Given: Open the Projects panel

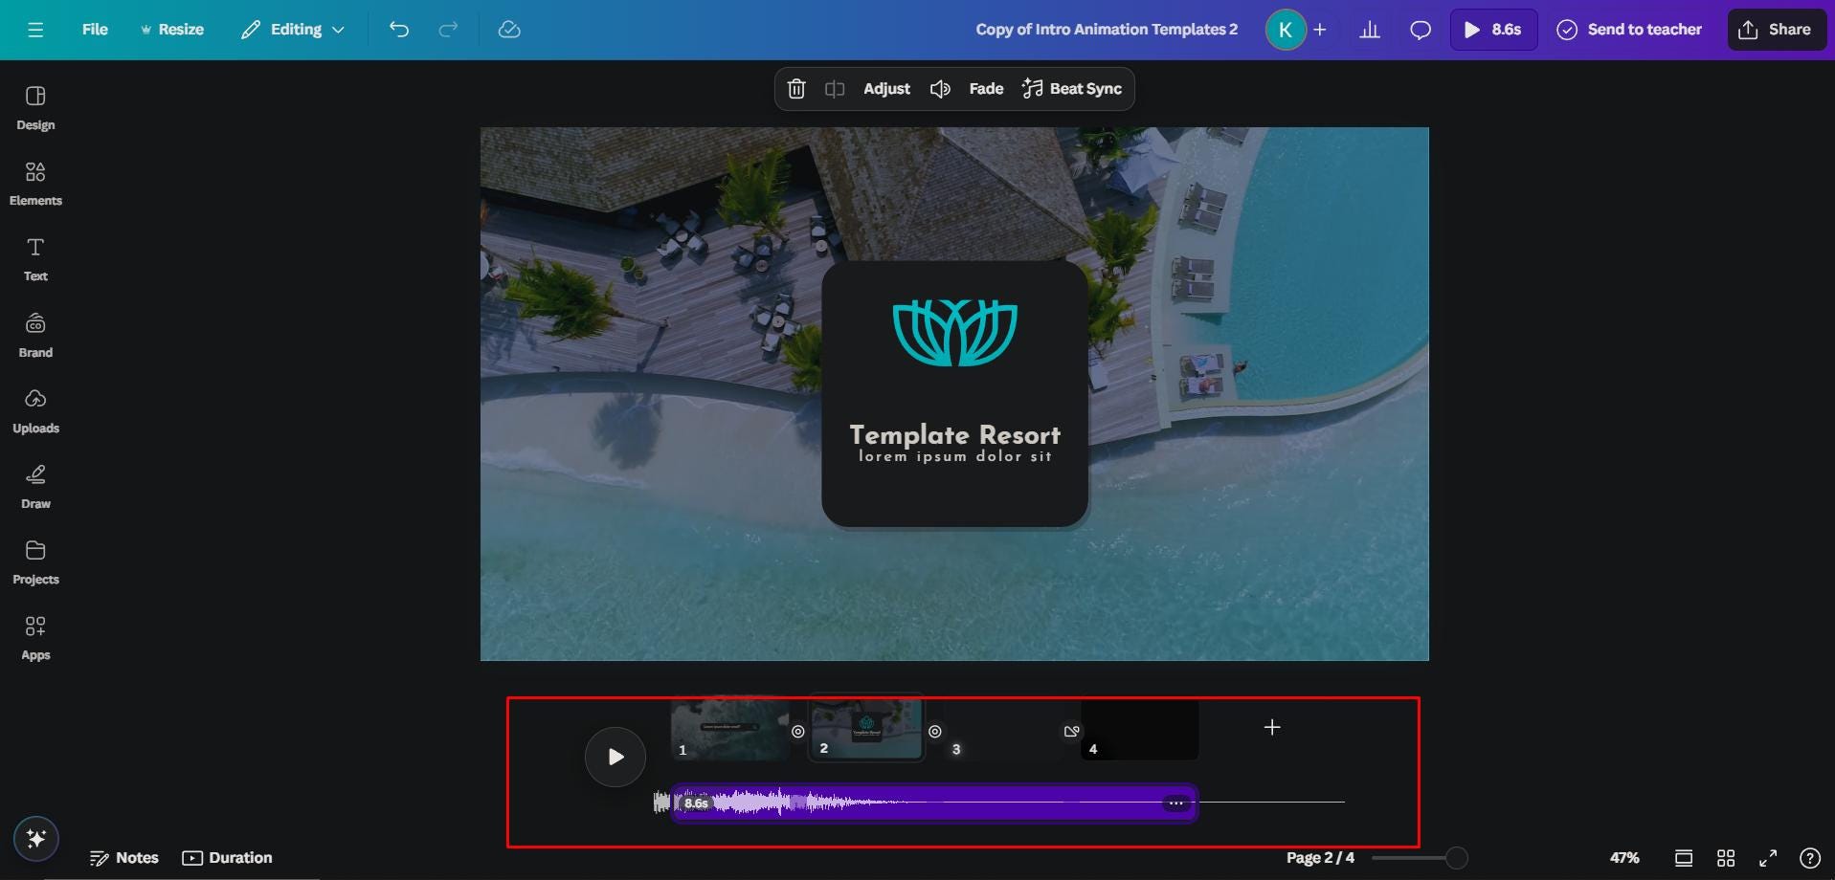Looking at the screenshot, I should coord(35,562).
